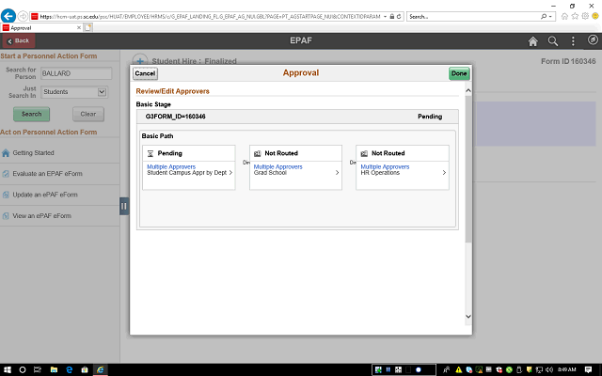Open Multiple Approvers link for Student Campus Appr
Viewport: 602px width, 376px height.
pyautogui.click(x=171, y=166)
